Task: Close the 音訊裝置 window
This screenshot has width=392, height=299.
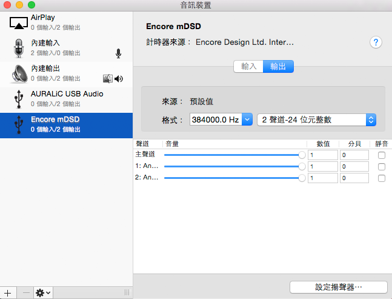Action: (x=7, y=4)
